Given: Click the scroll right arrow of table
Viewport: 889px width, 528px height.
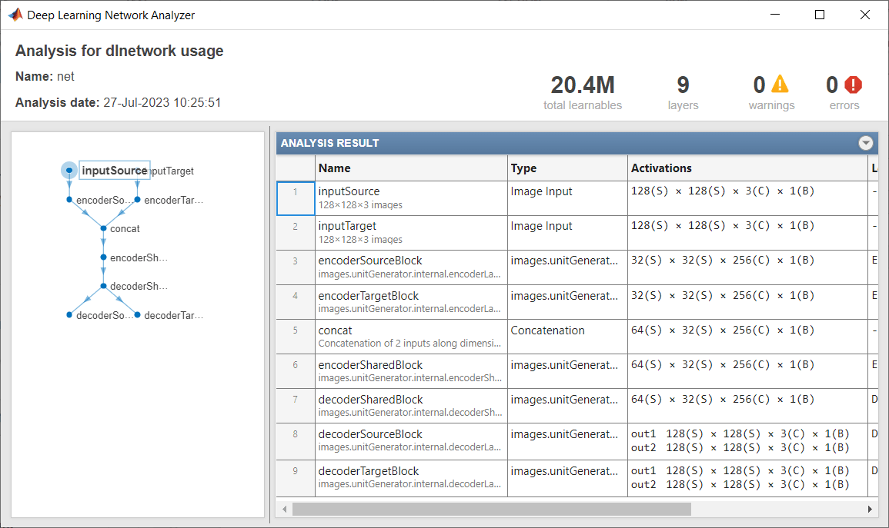Looking at the screenshot, I should 871,509.
